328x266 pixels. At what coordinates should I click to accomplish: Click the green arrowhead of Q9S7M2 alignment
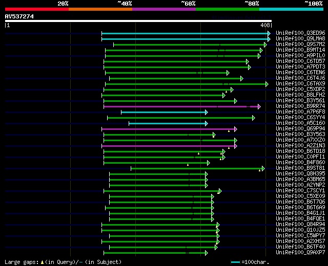[x=265, y=45]
